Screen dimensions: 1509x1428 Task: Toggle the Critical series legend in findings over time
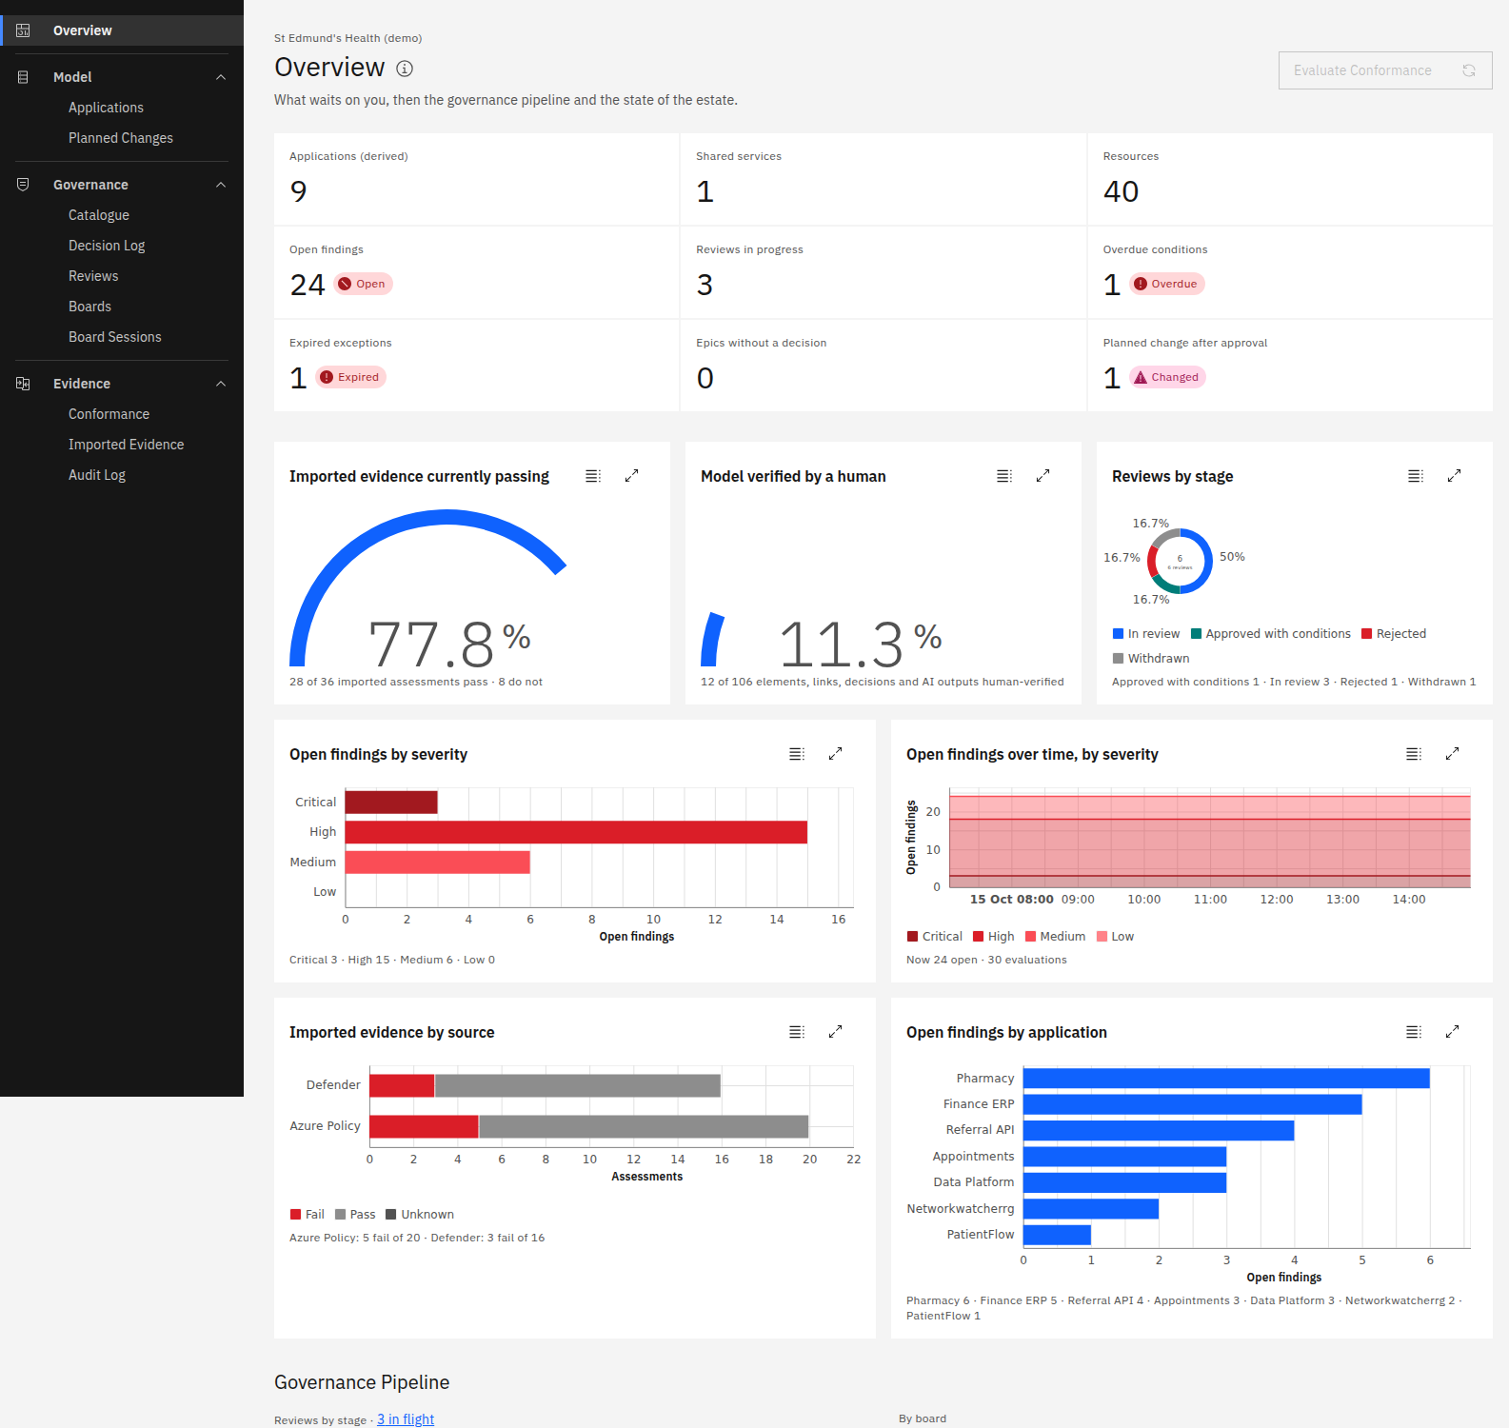click(x=935, y=937)
